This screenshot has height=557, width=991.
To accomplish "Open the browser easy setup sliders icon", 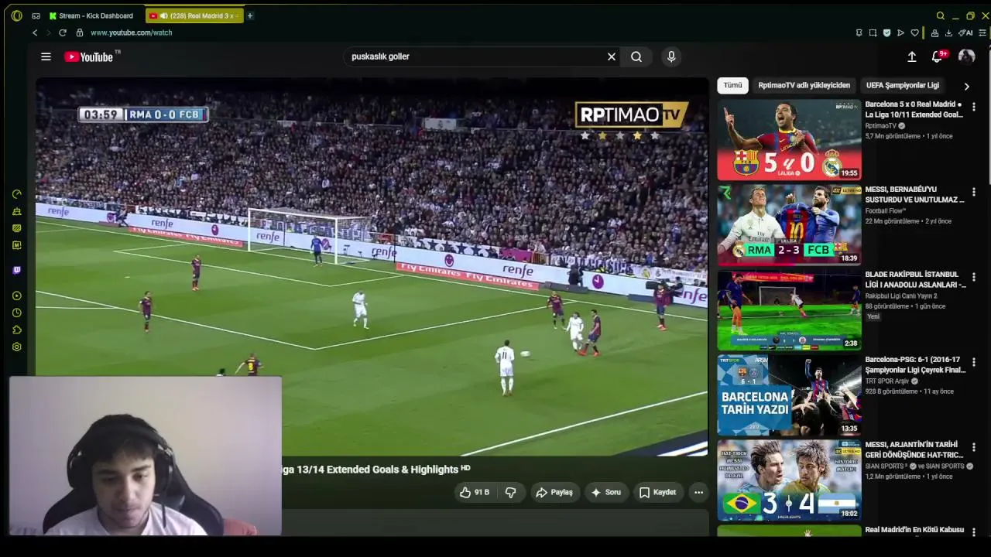I will point(982,32).
